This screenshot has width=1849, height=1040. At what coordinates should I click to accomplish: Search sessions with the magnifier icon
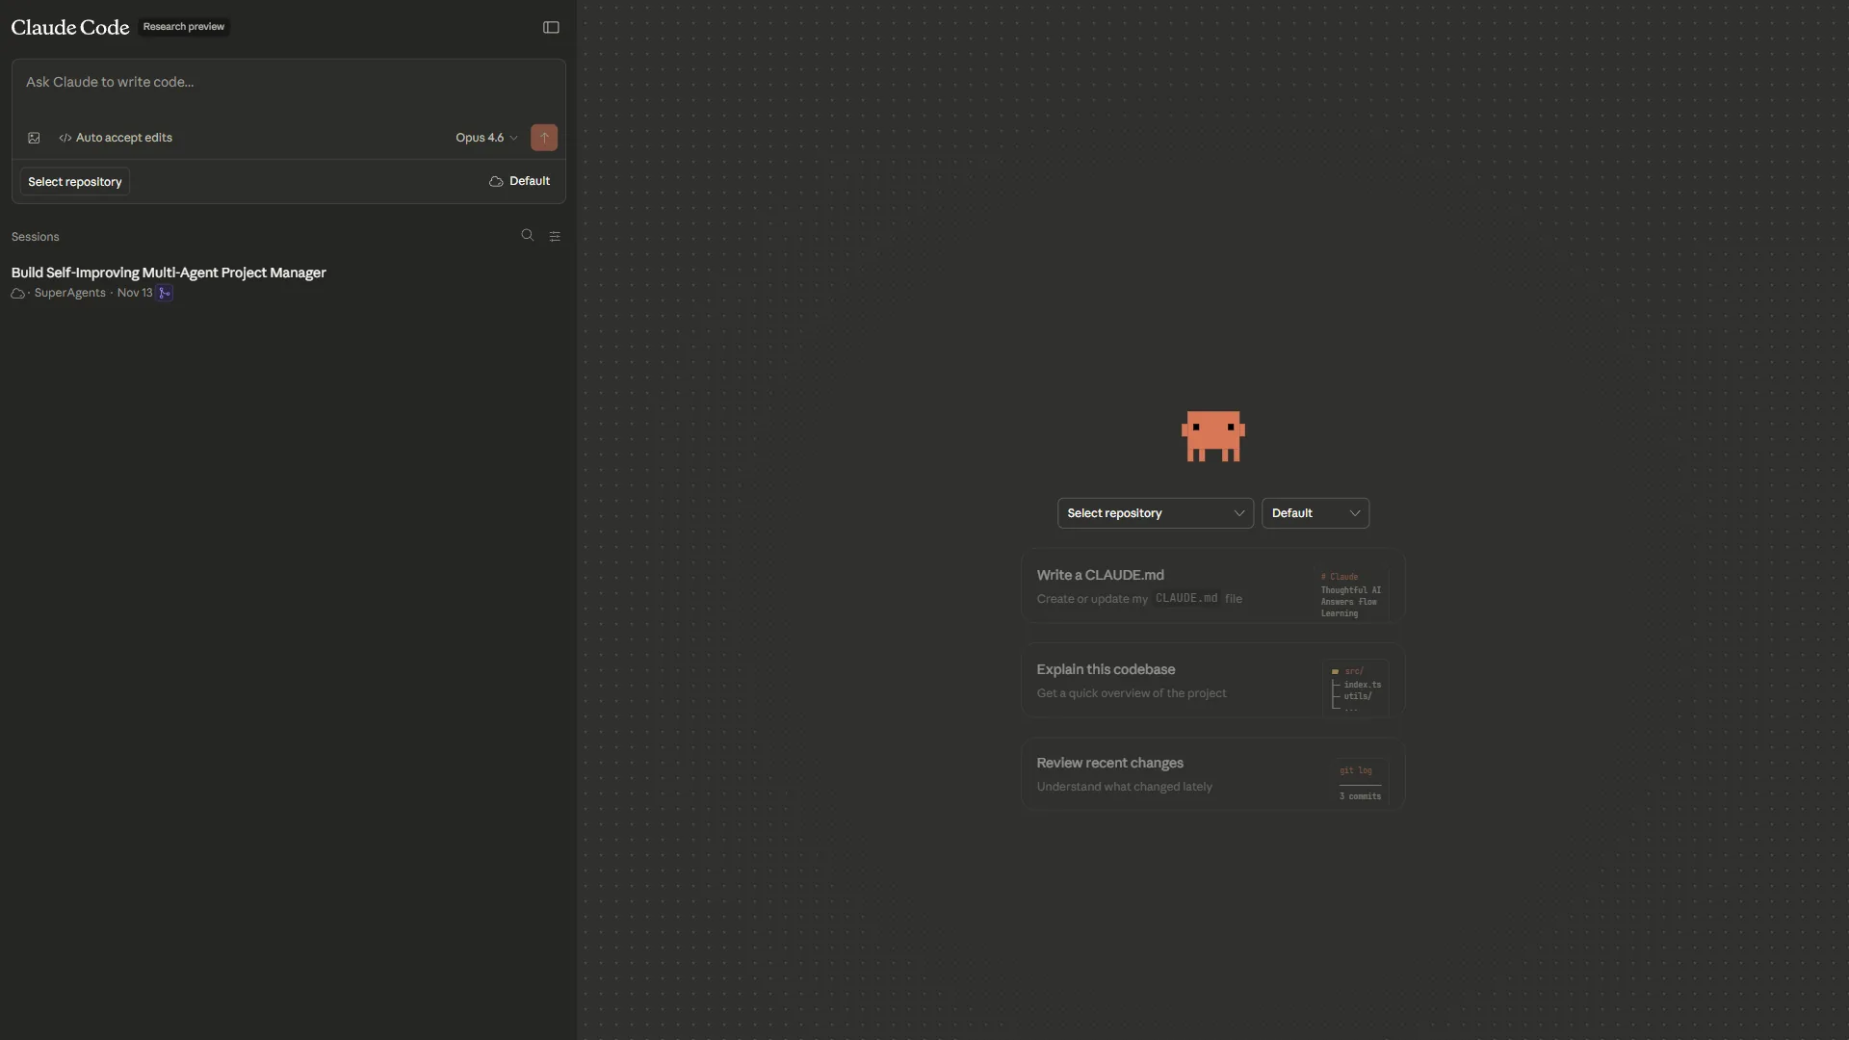click(x=527, y=235)
